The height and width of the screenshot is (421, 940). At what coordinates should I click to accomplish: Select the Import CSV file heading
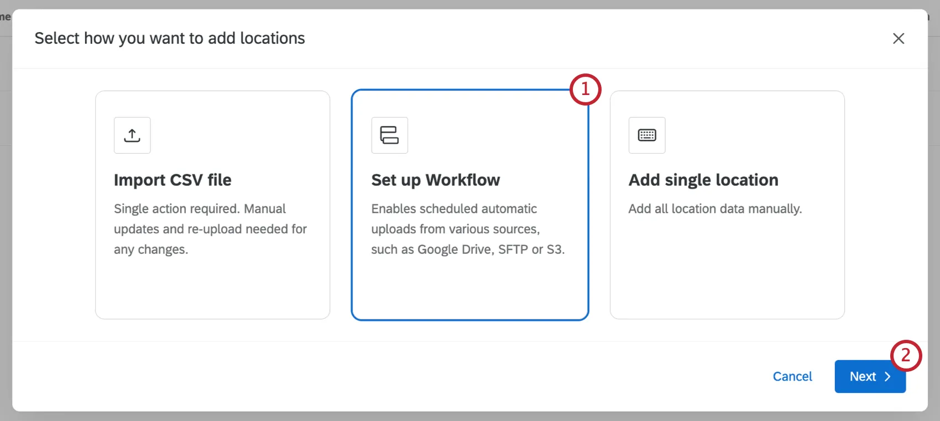click(x=173, y=180)
